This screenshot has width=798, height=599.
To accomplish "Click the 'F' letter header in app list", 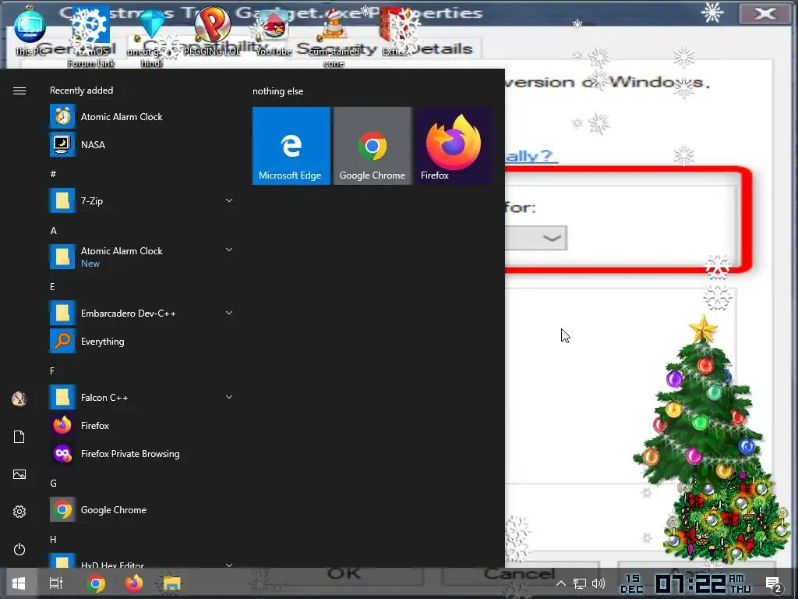I will tap(52, 370).
